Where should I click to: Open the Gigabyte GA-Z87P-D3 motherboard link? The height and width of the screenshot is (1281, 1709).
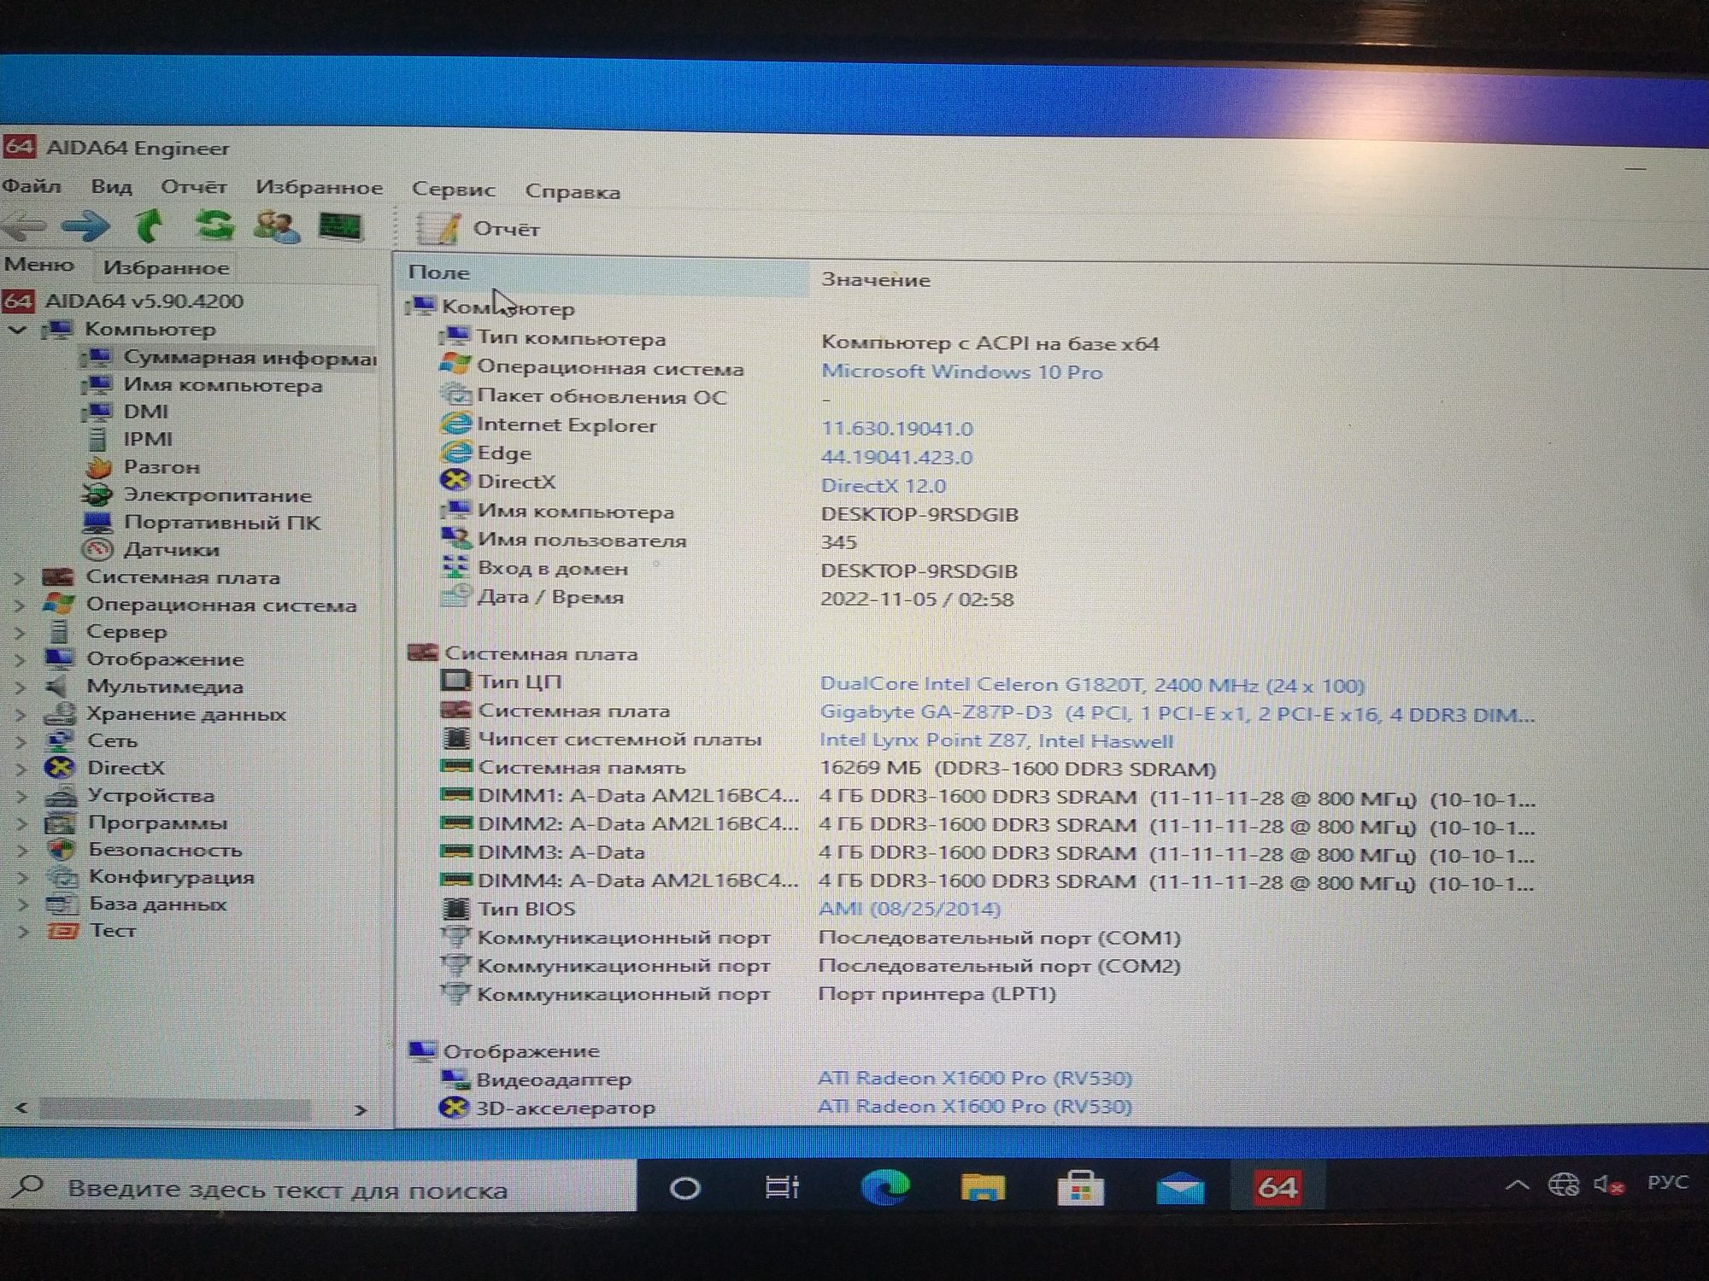pyautogui.click(x=1177, y=714)
